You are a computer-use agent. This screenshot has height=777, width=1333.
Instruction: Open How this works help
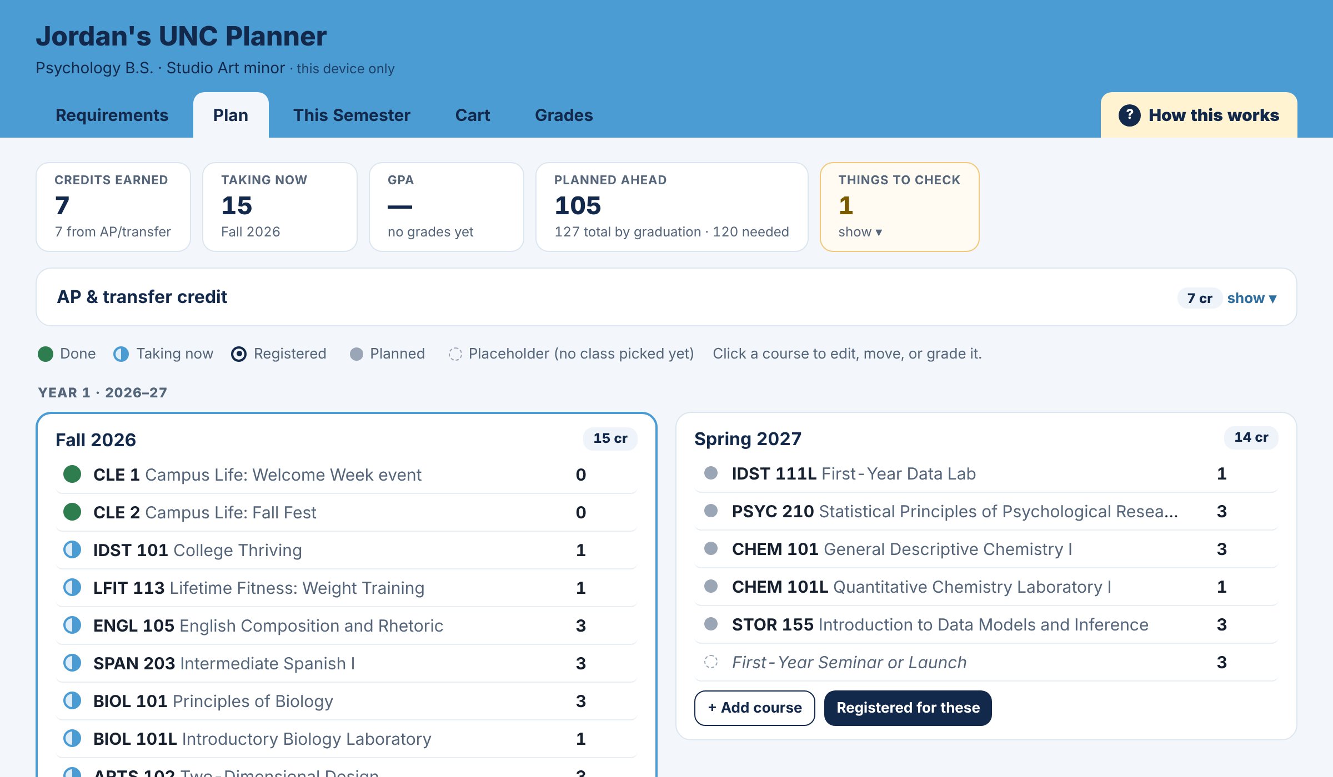point(1199,115)
